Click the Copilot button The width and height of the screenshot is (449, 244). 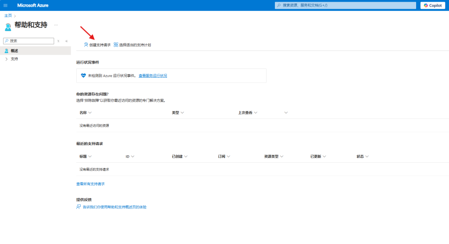coord(433,5)
